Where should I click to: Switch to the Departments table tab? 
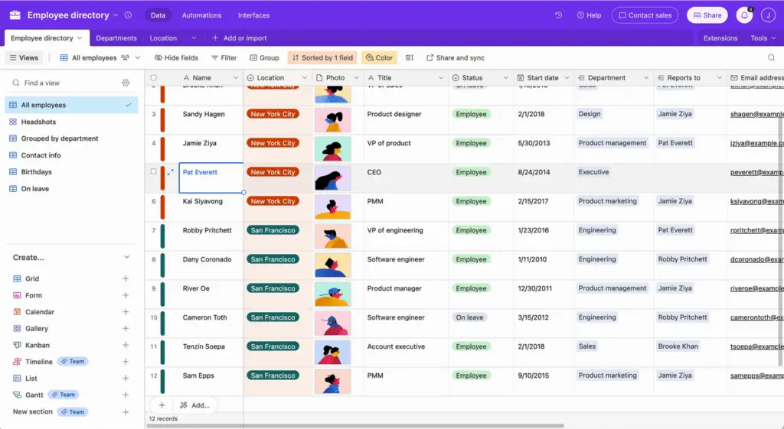[116, 38]
